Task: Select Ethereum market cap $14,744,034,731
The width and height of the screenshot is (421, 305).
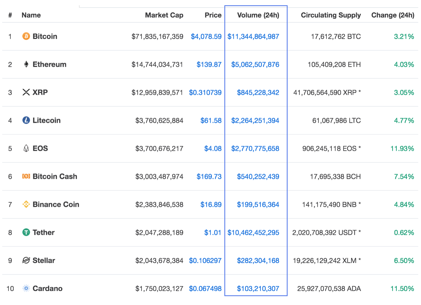Action: tap(157, 64)
